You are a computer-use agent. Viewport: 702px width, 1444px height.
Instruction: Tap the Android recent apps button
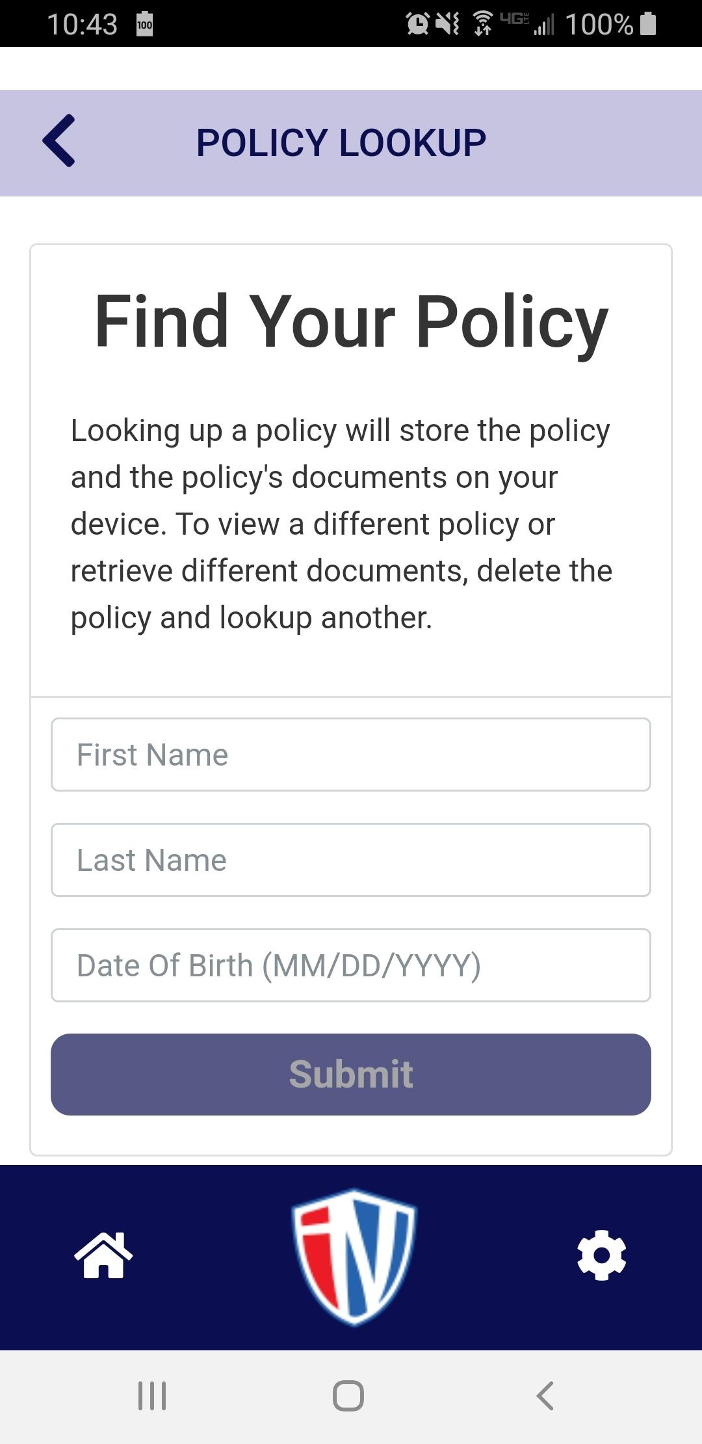coord(152,1396)
